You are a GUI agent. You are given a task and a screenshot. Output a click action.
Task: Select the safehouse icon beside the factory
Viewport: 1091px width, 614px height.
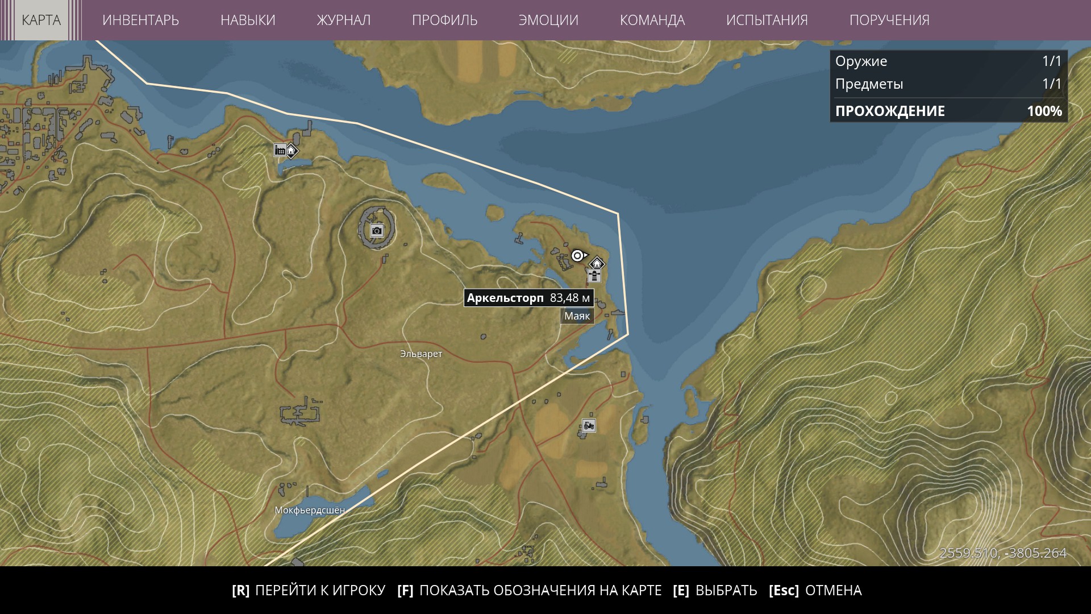pos(291,151)
